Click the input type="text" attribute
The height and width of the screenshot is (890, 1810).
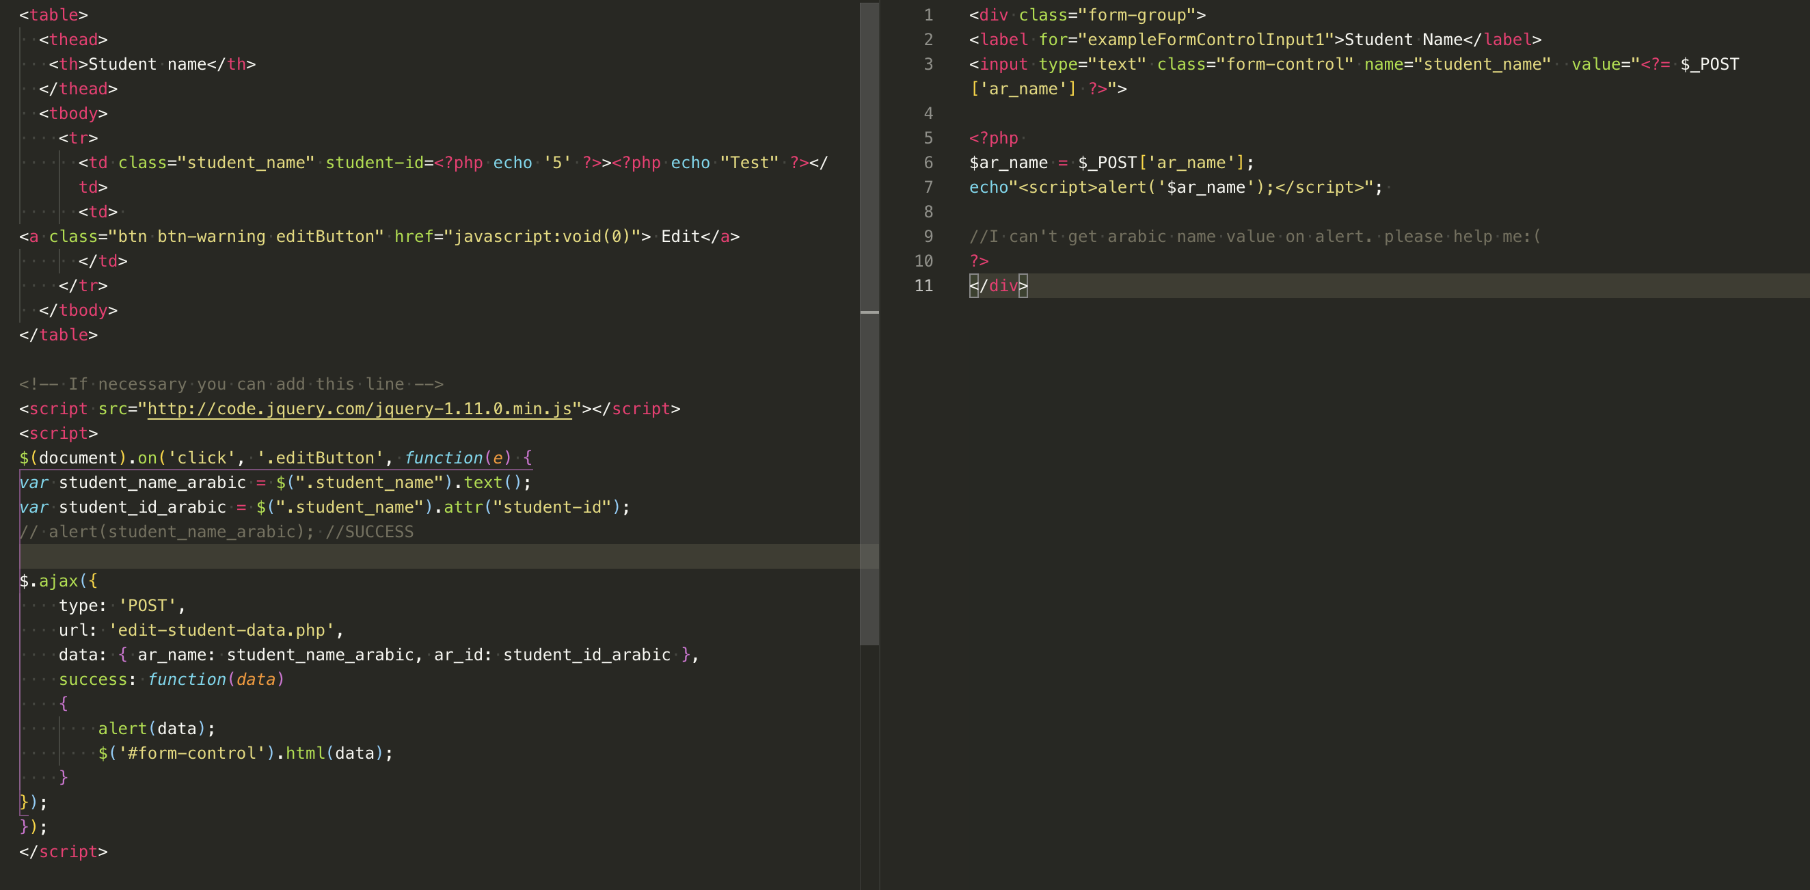tap(1092, 64)
